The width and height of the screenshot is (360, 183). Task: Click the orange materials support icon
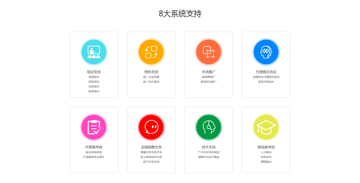click(151, 52)
